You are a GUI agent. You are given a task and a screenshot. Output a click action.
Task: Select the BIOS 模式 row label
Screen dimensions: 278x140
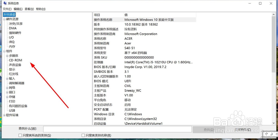coord(101,81)
